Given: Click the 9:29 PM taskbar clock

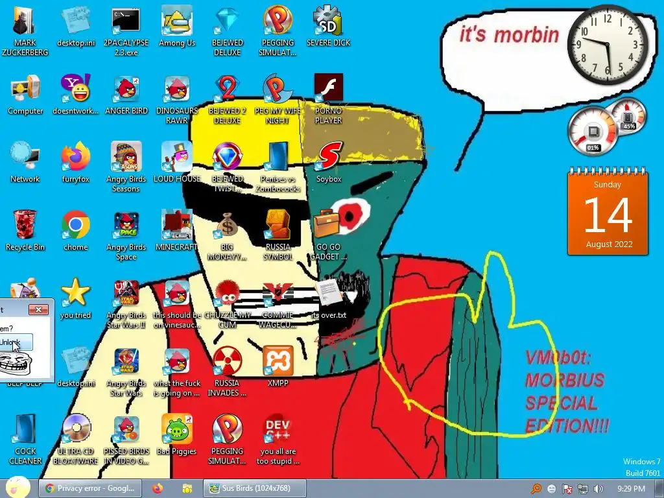Looking at the screenshot, I should [631, 489].
